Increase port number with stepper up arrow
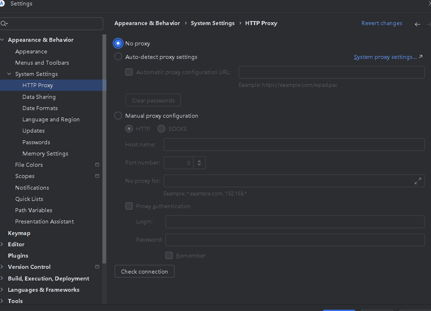431x311 pixels. coord(199,160)
